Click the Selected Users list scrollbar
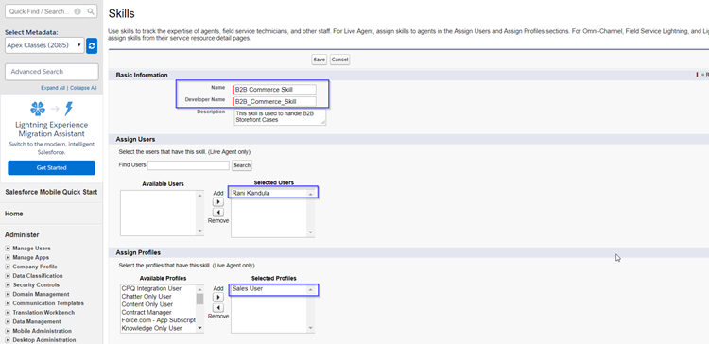 pos(310,214)
